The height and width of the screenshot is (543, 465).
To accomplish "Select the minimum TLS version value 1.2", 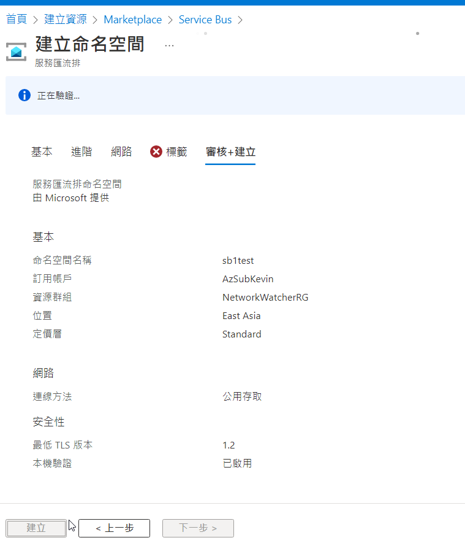I will click(x=229, y=445).
